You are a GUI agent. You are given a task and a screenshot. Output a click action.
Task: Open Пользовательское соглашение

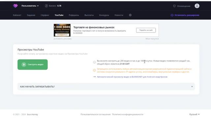point(96,114)
